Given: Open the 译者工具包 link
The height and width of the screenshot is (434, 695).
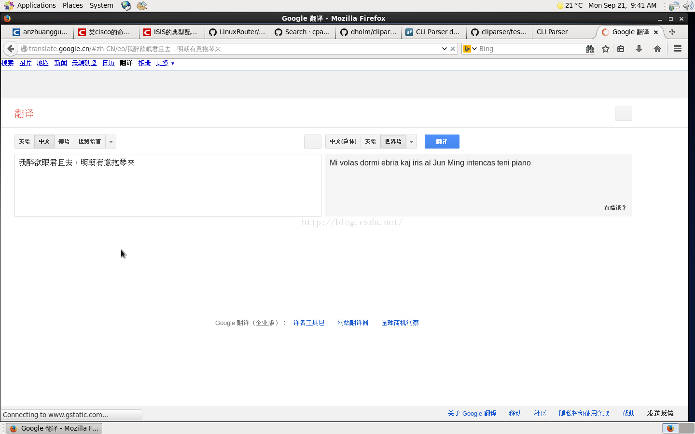Looking at the screenshot, I should (x=309, y=323).
